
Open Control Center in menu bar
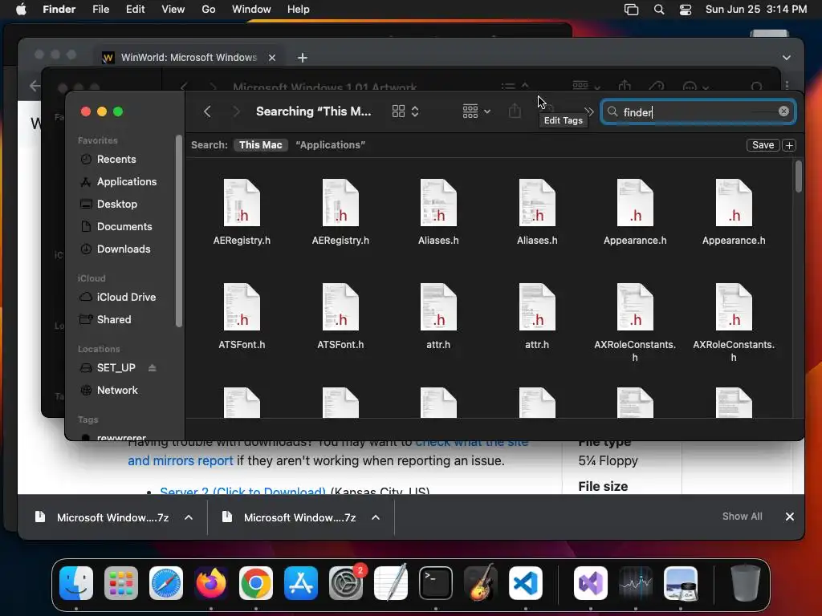[686, 10]
